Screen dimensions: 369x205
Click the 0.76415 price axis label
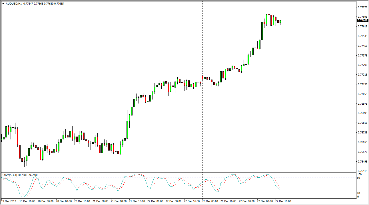(362, 171)
